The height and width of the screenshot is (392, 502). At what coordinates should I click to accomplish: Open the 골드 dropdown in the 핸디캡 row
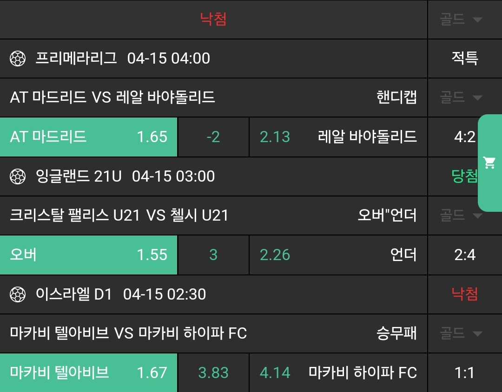click(461, 98)
